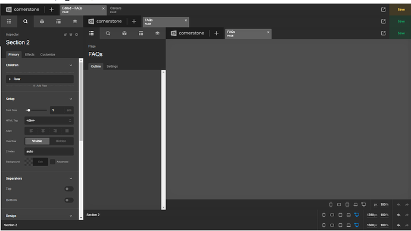Add a new tab with the plus beside Edited – FAQs

point(51,10)
